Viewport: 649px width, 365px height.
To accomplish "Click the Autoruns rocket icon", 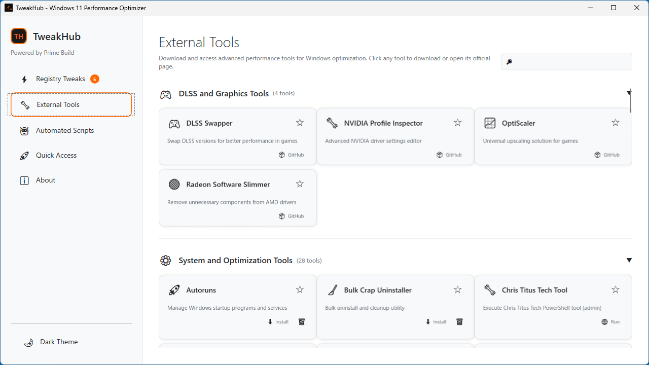I will click(174, 290).
